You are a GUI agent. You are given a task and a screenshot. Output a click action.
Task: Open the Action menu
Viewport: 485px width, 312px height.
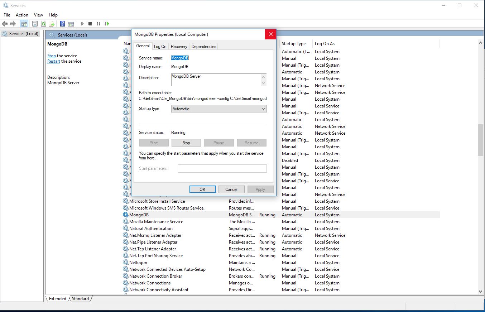pos(22,15)
